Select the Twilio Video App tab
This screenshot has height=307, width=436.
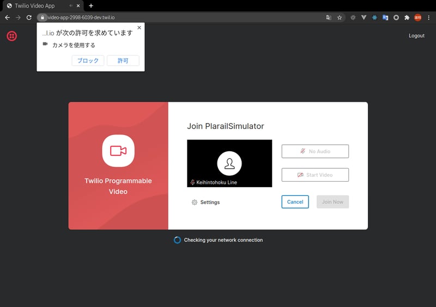coord(42,6)
